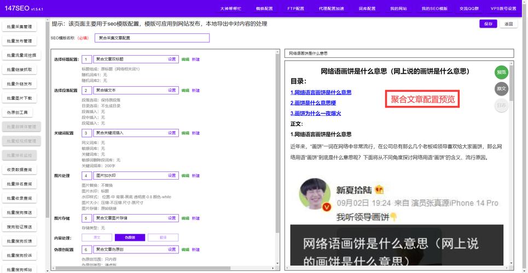Open 搜狗验证推送 in sidebar

[20, 227]
